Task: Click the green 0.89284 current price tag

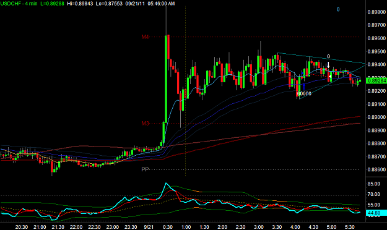Action: coord(376,80)
